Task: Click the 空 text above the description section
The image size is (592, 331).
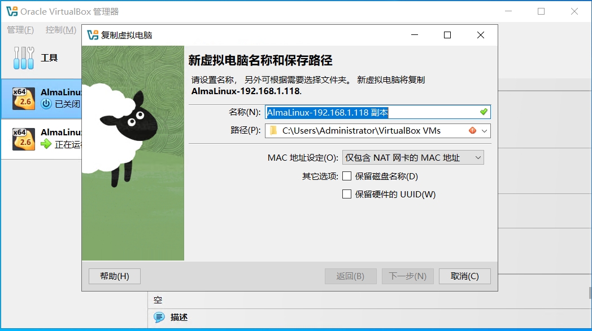Action: coord(158,300)
